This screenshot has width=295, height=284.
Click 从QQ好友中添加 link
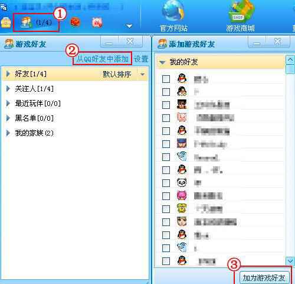click(x=102, y=59)
